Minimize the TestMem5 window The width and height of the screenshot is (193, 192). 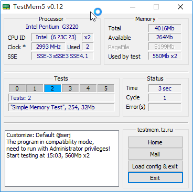tap(133, 7)
